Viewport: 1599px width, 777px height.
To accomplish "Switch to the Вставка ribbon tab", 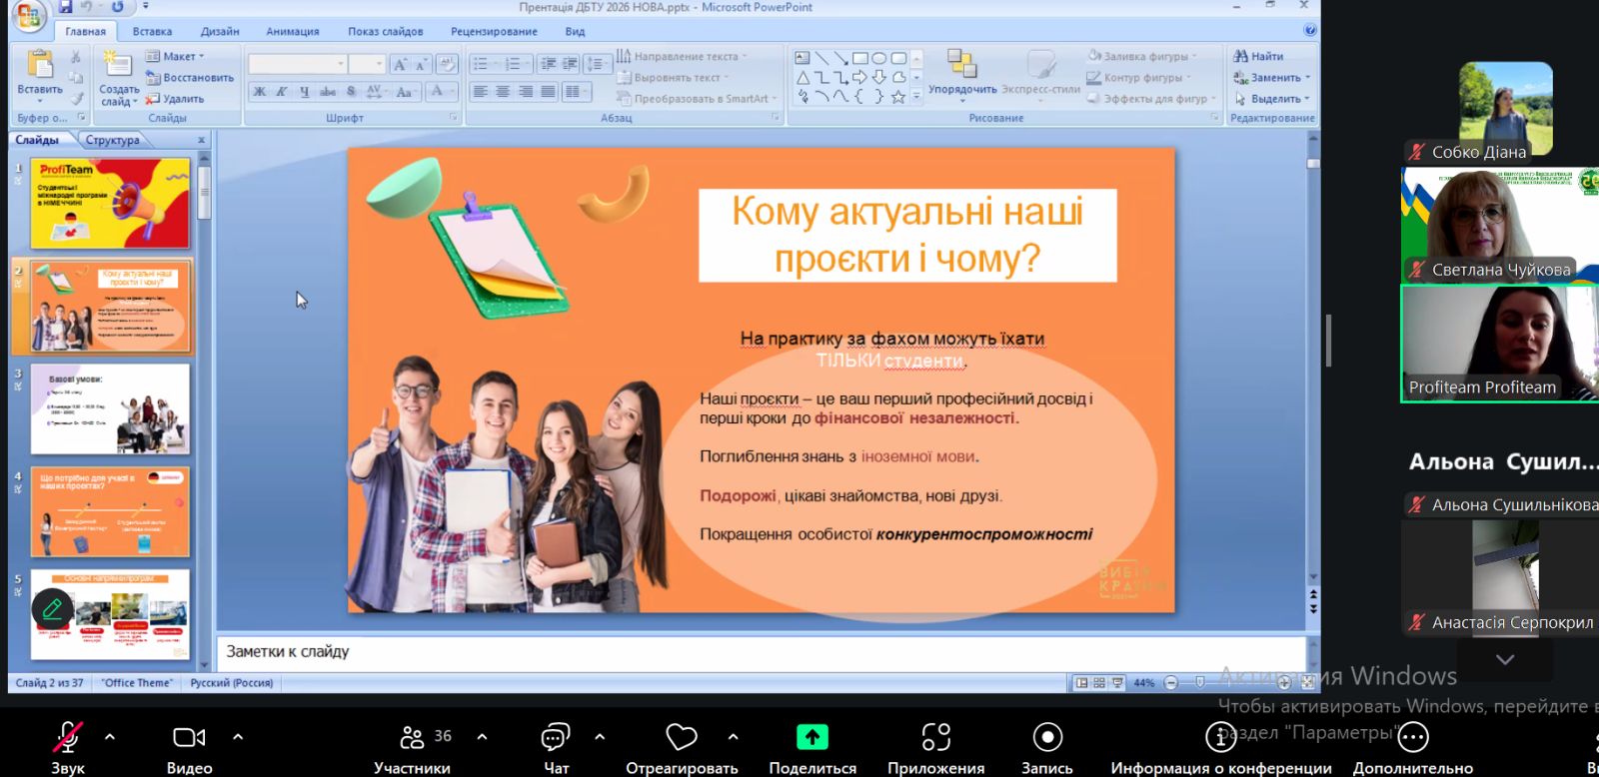I will [x=152, y=31].
